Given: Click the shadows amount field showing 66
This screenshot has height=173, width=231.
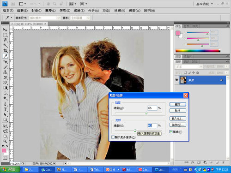Looking at the screenshot, I should point(152,108).
